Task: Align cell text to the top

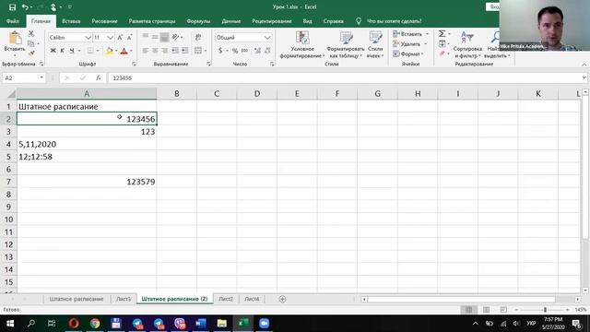Action: 146,37
